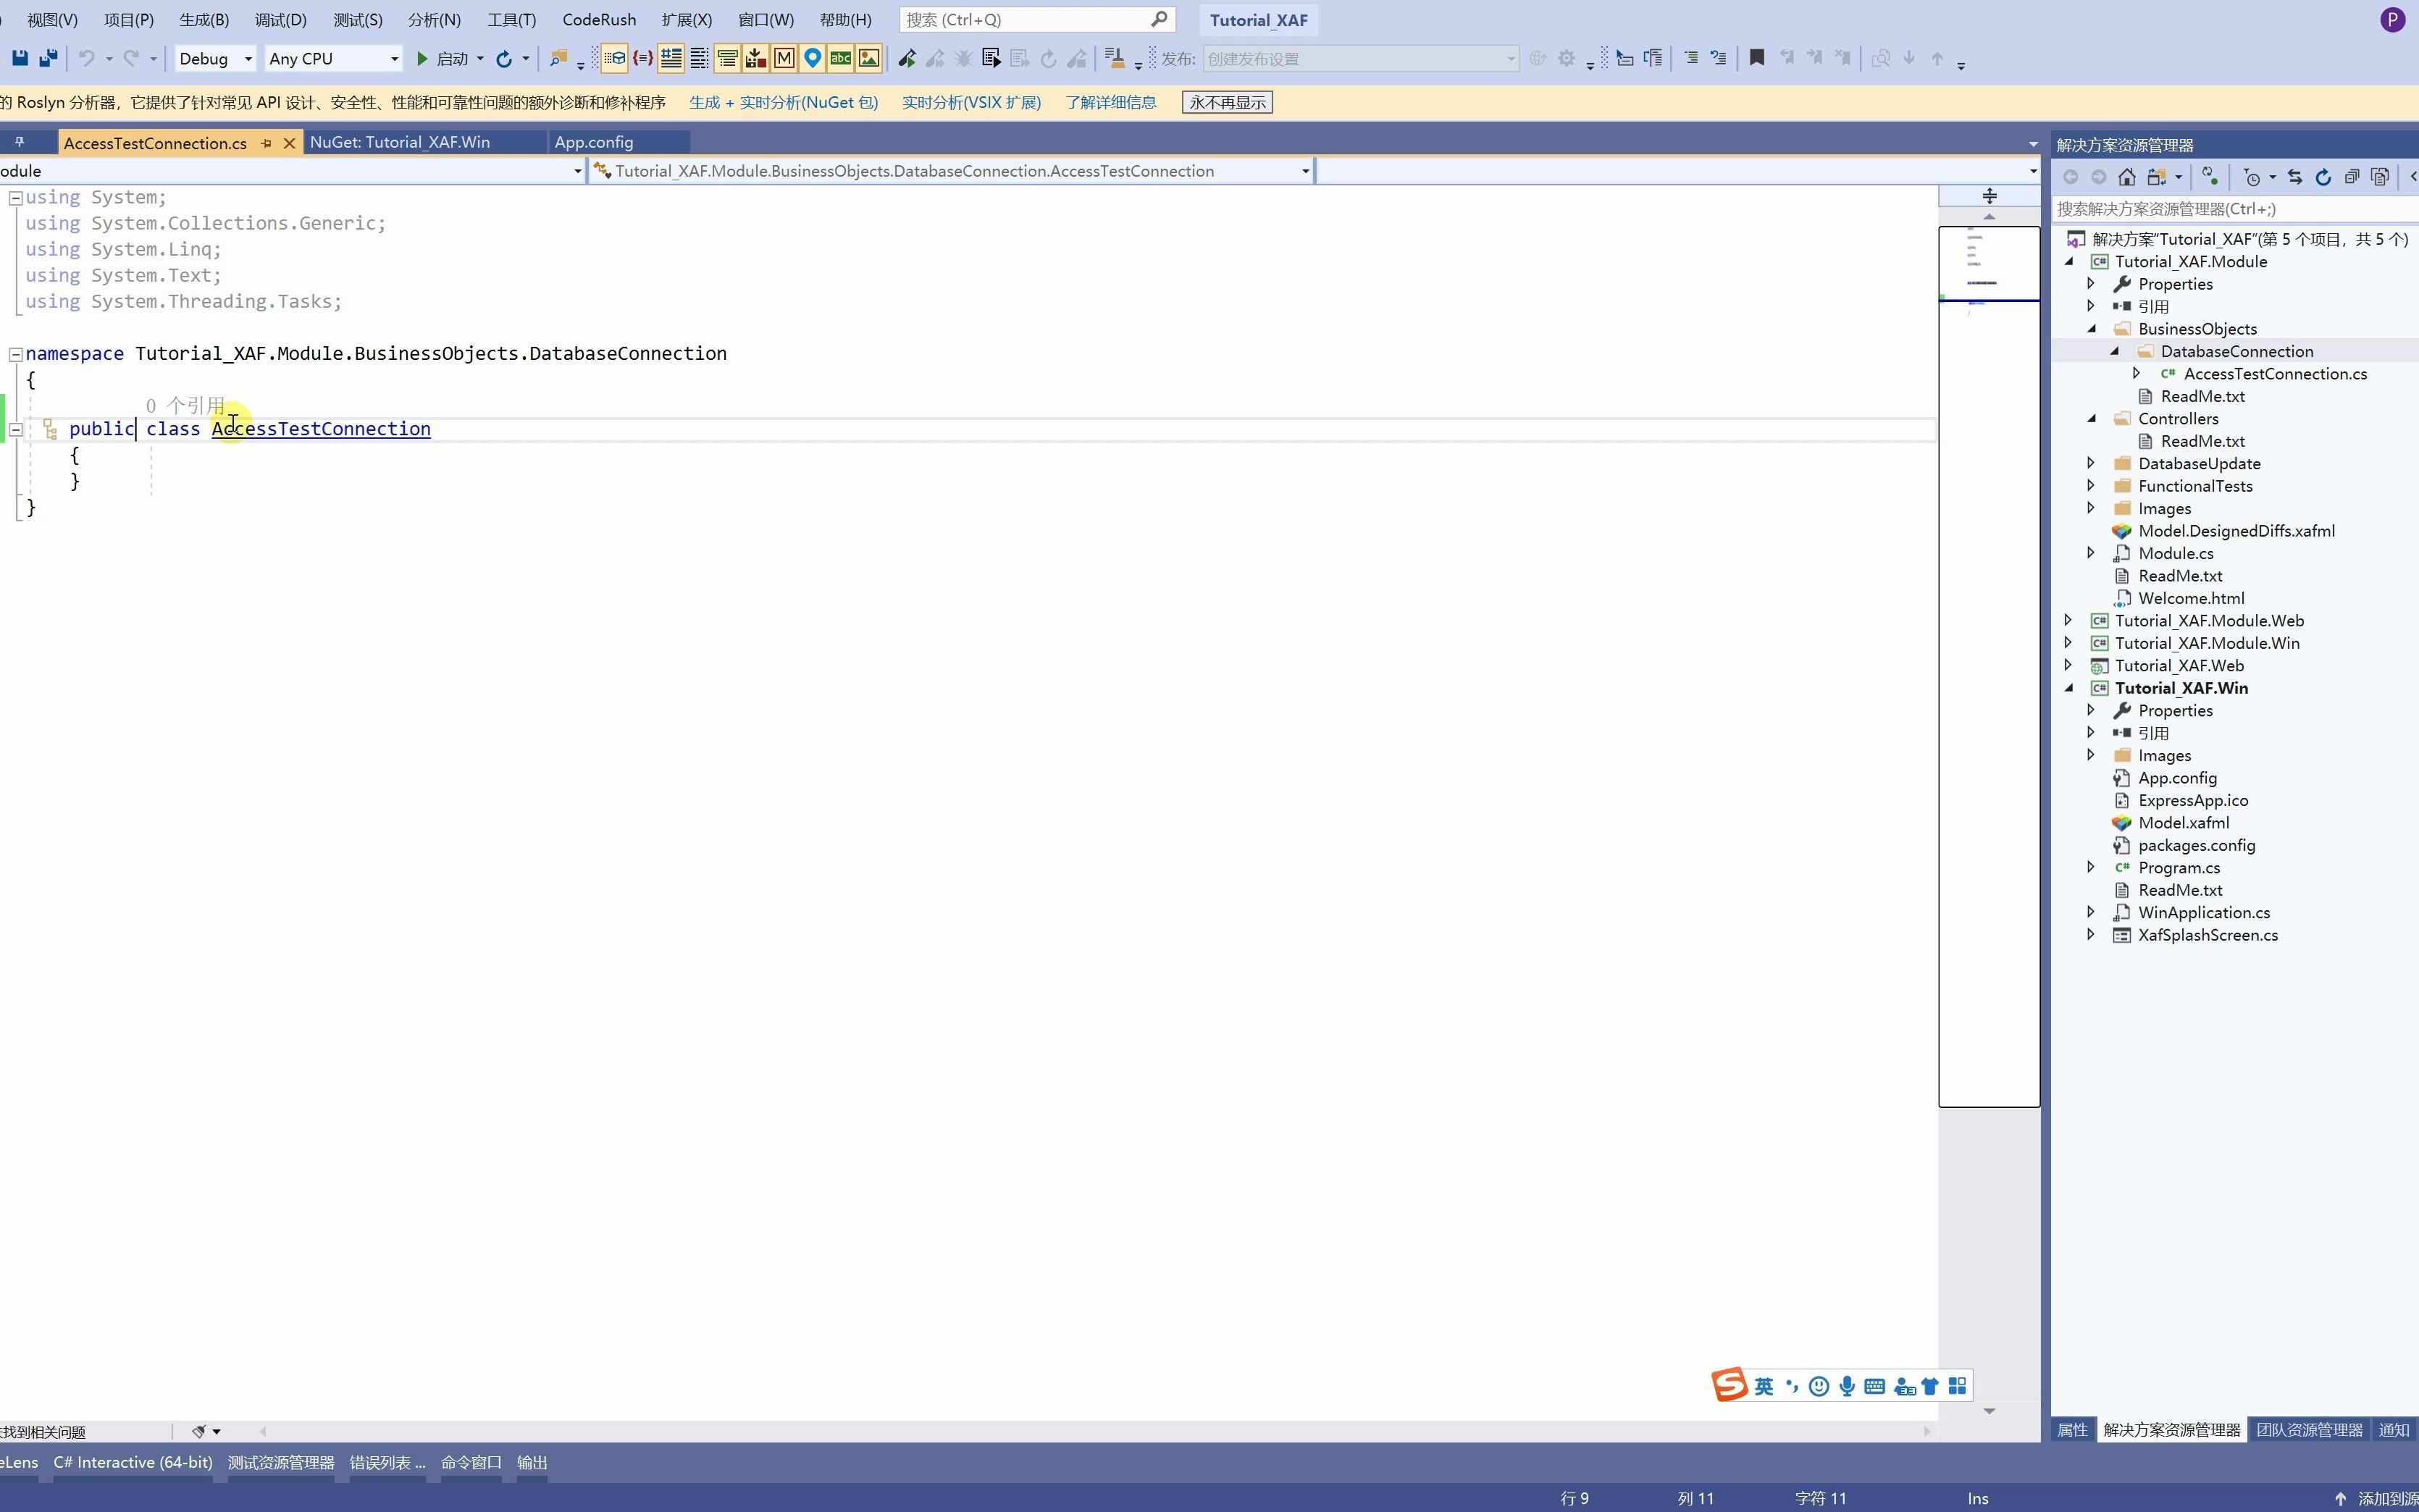Expand the Tutorial_XAF.Module.Web project node
This screenshot has height=1512, width=2419.
click(x=2068, y=620)
